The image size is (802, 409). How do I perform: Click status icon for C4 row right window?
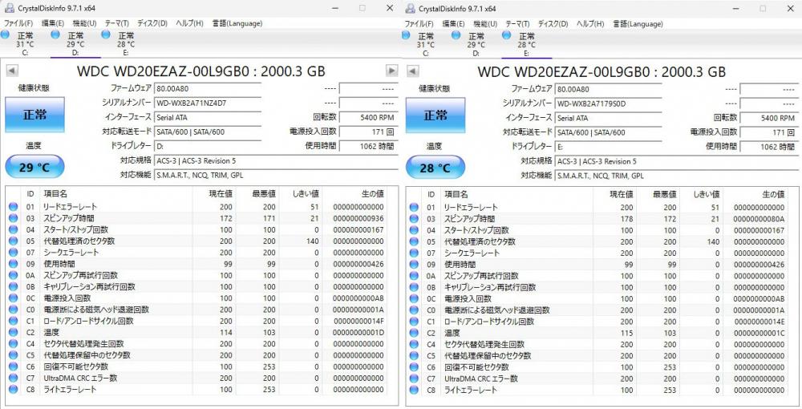pyautogui.click(x=414, y=345)
